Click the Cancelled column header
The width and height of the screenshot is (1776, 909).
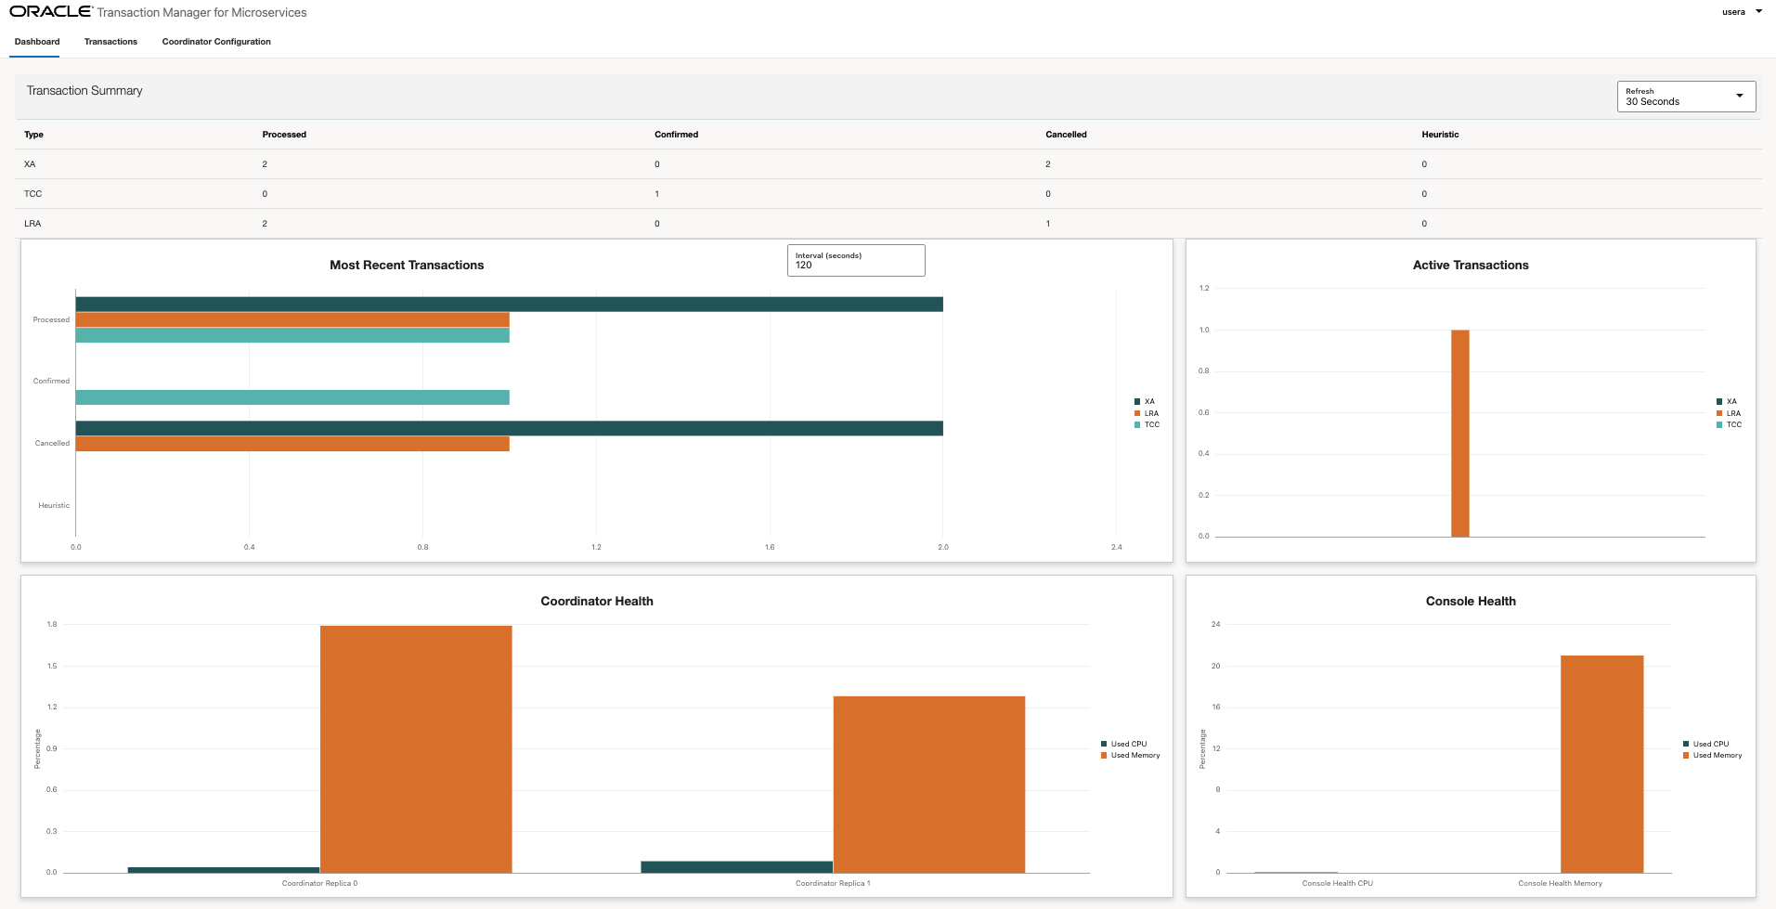pos(1066,135)
